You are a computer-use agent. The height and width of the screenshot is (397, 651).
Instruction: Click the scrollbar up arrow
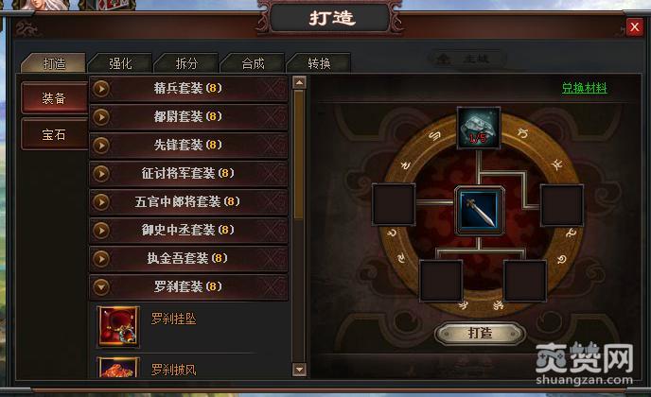[299, 82]
